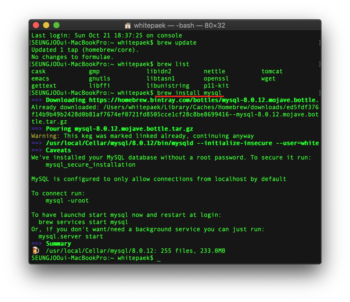Click 'No changes to formulae.' line

click(x=73, y=57)
